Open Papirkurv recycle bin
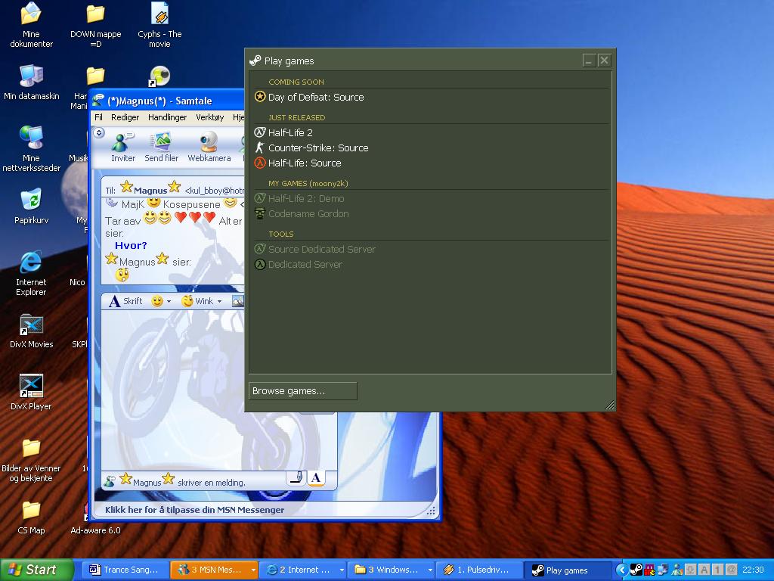 click(x=31, y=207)
